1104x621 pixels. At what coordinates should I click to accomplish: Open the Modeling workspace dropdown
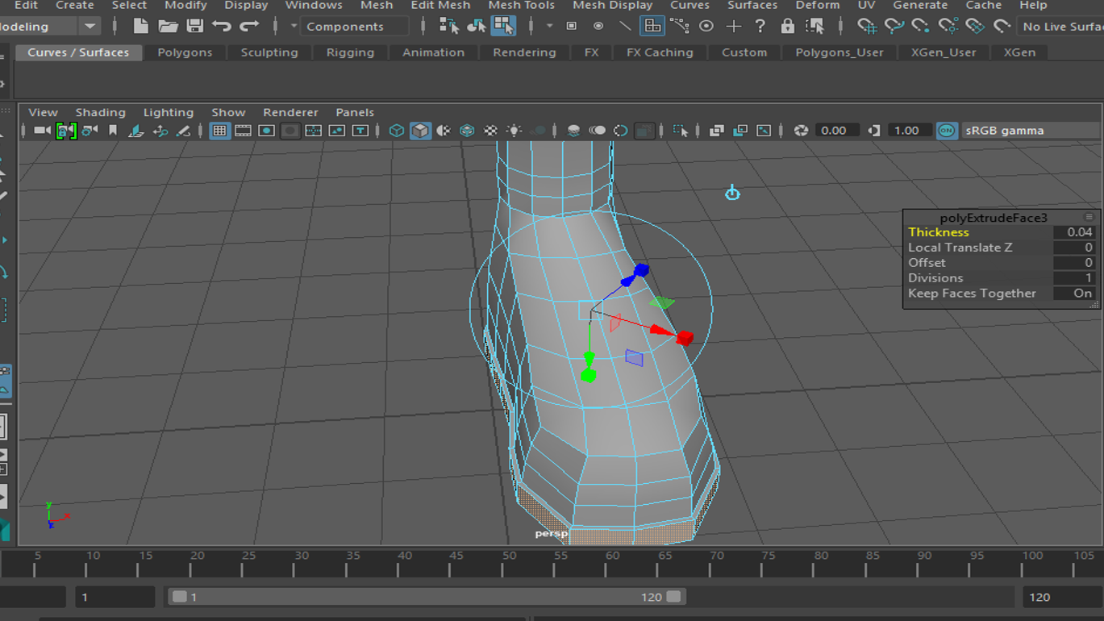(x=90, y=27)
